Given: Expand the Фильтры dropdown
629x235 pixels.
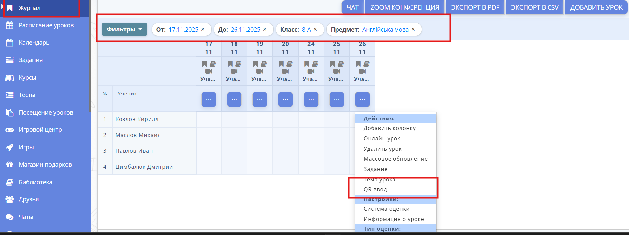Looking at the screenshot, I should [124, 29].
